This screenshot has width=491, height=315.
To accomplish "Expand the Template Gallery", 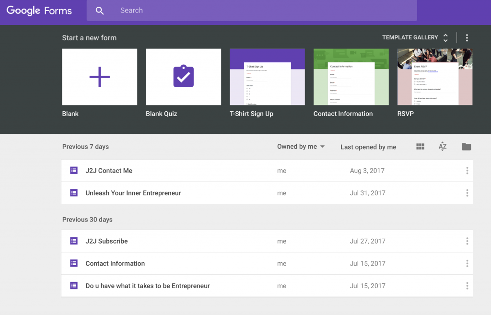I will tap(415, 37).
